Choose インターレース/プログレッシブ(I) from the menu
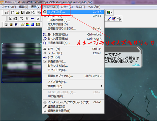157x121 pixels. coord(73,102)
